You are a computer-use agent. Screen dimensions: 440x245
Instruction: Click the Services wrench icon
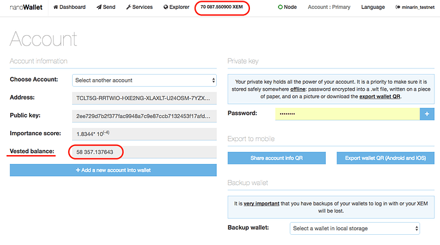tap(128, 7)
